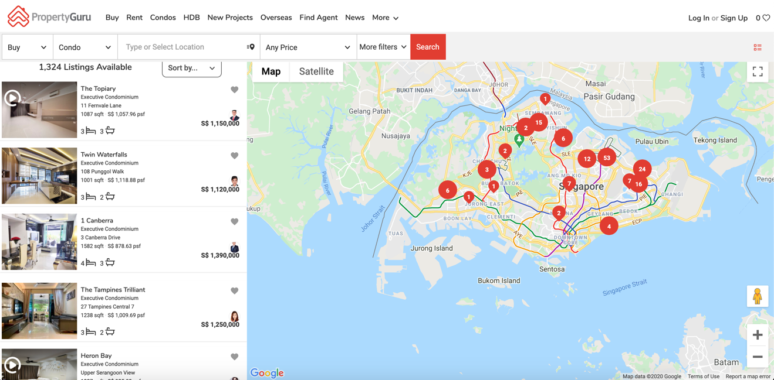Play video on Heron Bay thumbnail
Screen dimensions: 774x380
(x=12, y=365)
